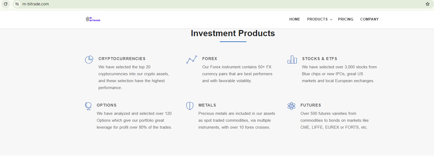
Task: Click the M-Bitrade logo in header
Action: 93,19
